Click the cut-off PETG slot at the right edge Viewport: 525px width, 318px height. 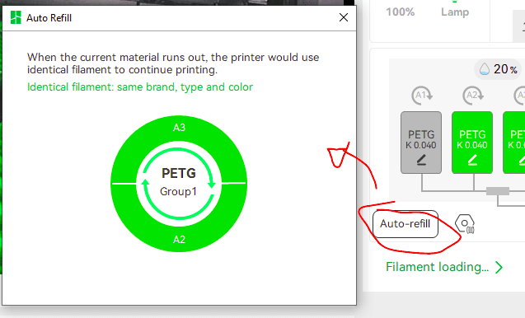514,143
